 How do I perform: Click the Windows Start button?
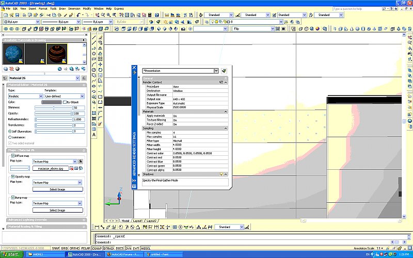pyautogui.click(x=11, y=254)
